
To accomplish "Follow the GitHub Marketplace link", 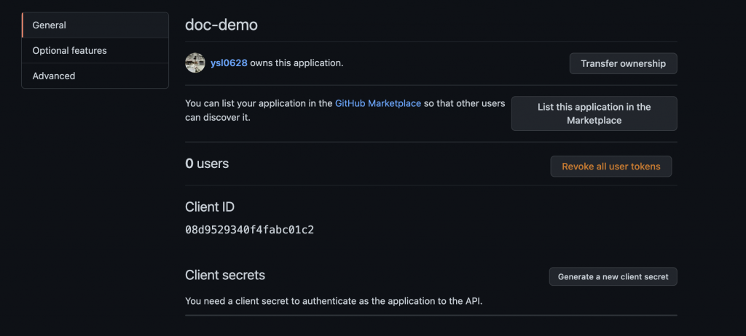I will 377,103.
